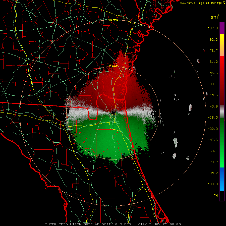The image size is (226, 226).
Task: Click the gray zero-velocity color bar segment
Action: pos(222,111)
